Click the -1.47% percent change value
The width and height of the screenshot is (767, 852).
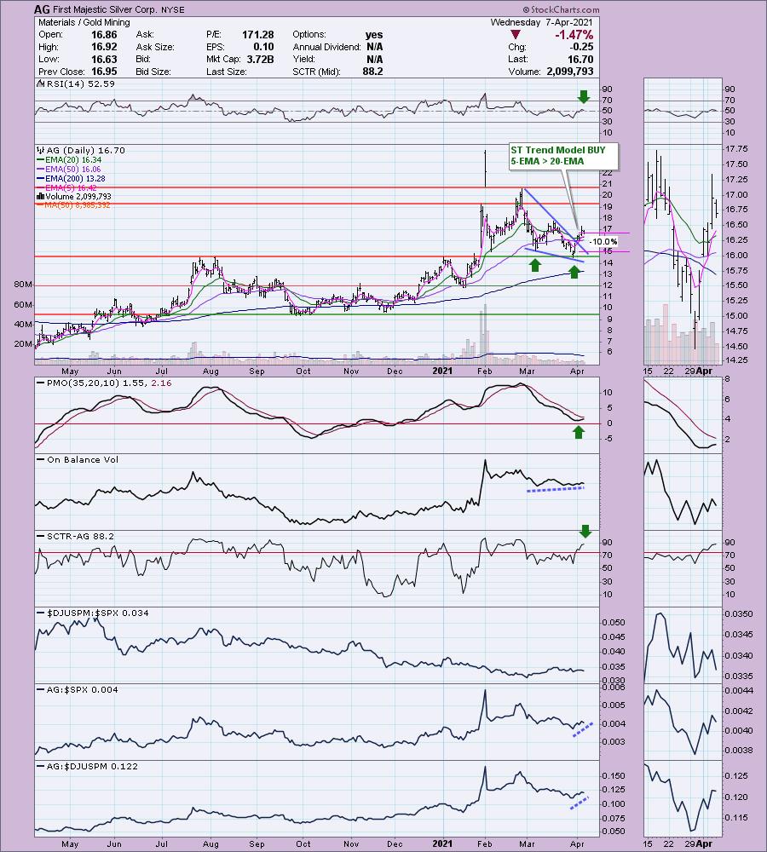coord(574,35)
